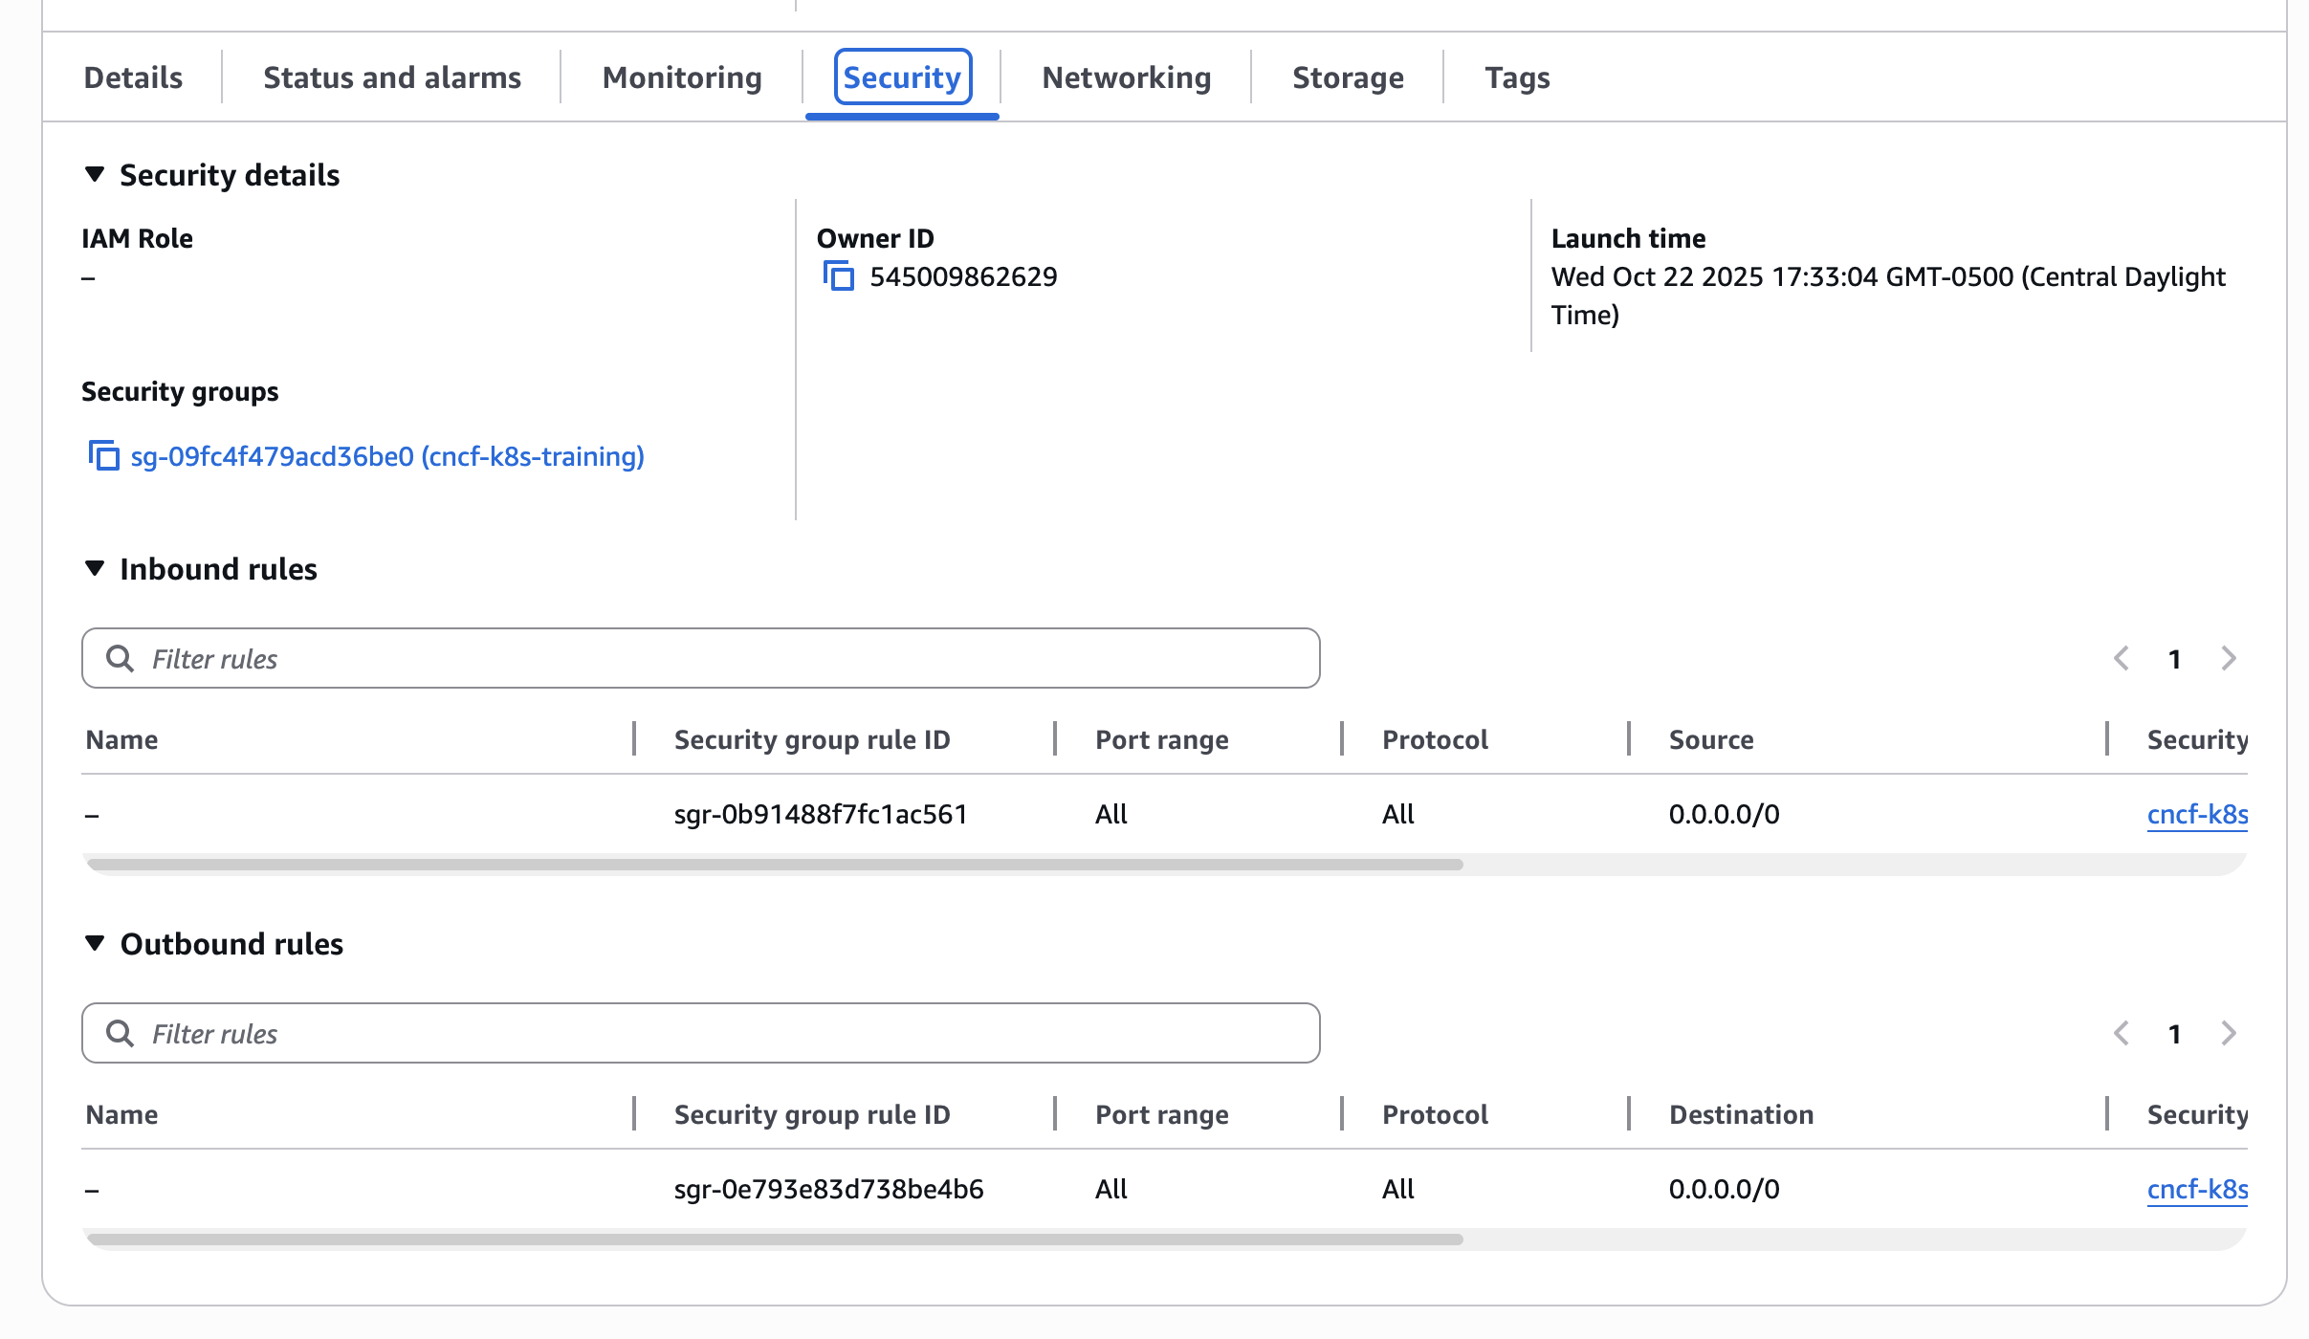
Task: Switch to the Storage tab
Action: tap(1349, 77)
